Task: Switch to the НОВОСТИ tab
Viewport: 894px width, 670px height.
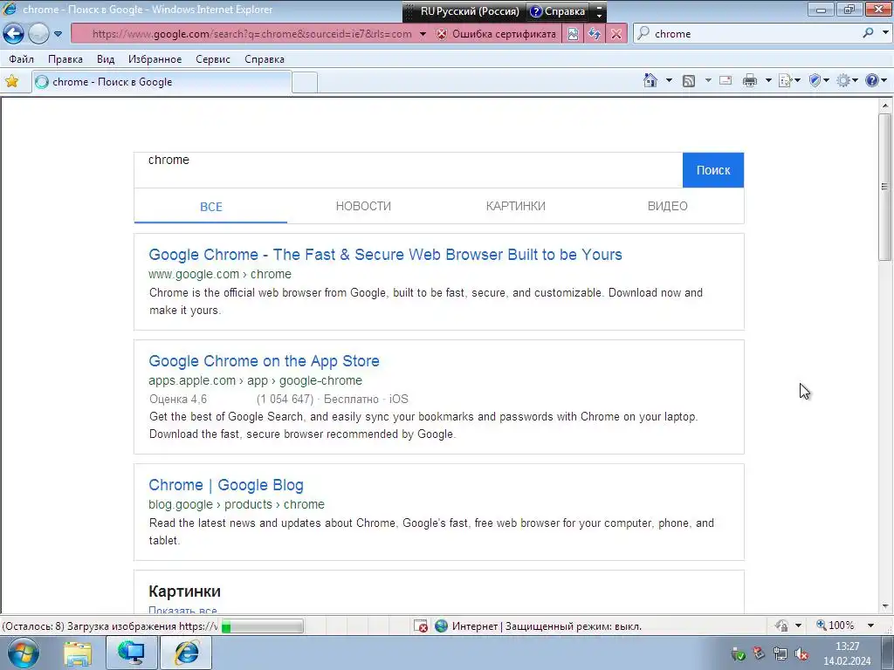Action: click(363, 206)
